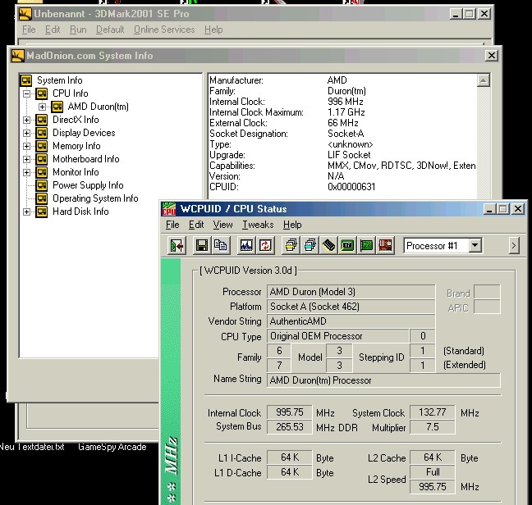Viewport: 532px width, 505px height.
Task: Open WCPUID Edit menu
Action: (196, 225)
